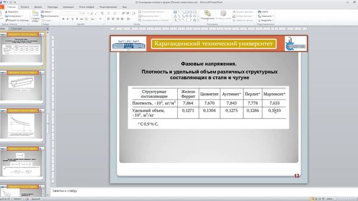Screen dimensions: 358x201
Task: Open Эффекты фигур shape effects
Action: click(x=243, y=20)
